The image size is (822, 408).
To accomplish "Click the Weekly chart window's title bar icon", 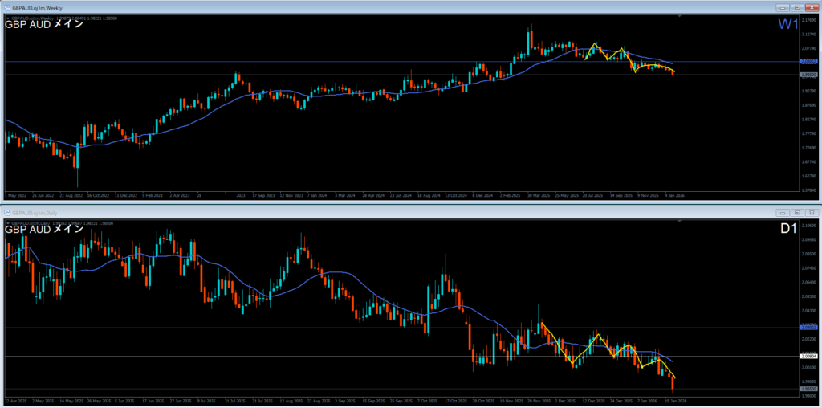I will (7, 9).
